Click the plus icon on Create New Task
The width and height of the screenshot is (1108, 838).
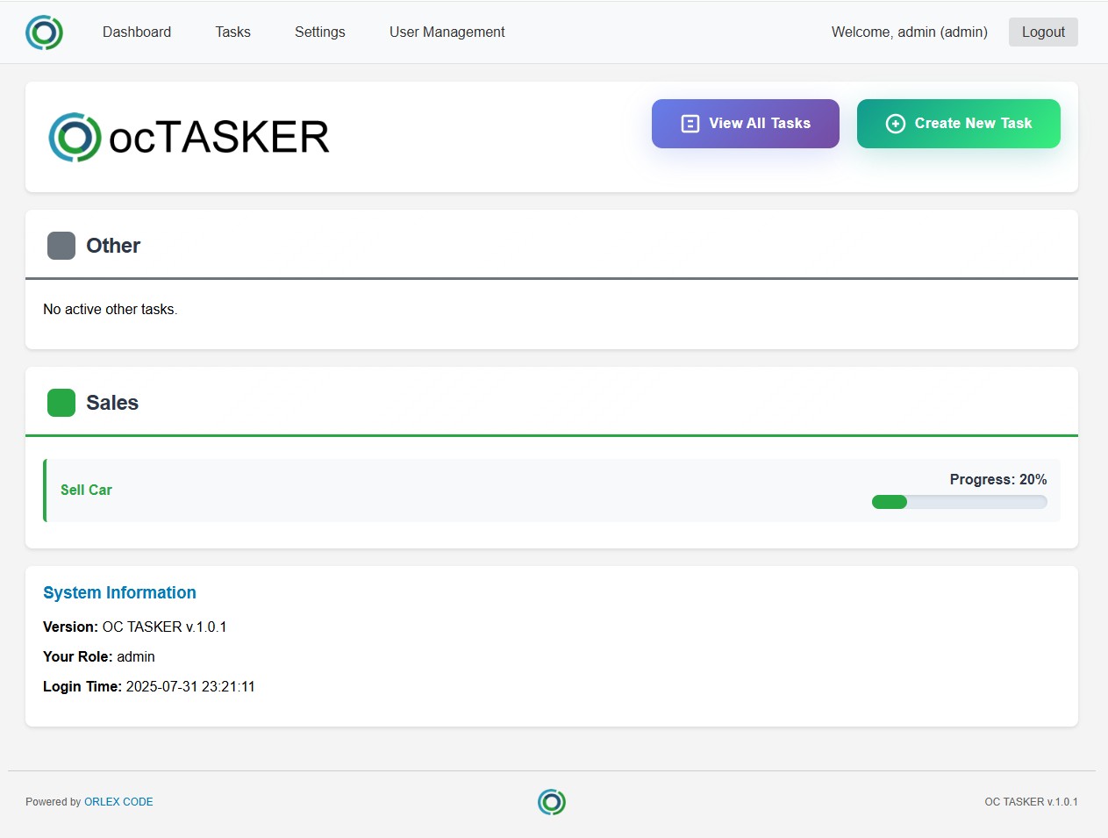click(895, 124)
